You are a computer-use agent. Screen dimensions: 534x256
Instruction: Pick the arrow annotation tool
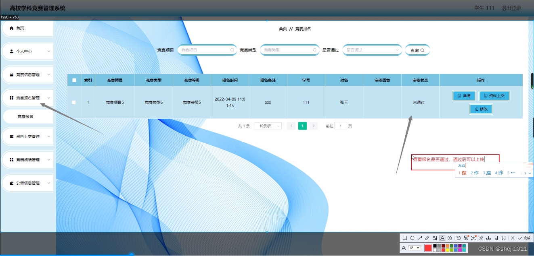click(420, 238)
